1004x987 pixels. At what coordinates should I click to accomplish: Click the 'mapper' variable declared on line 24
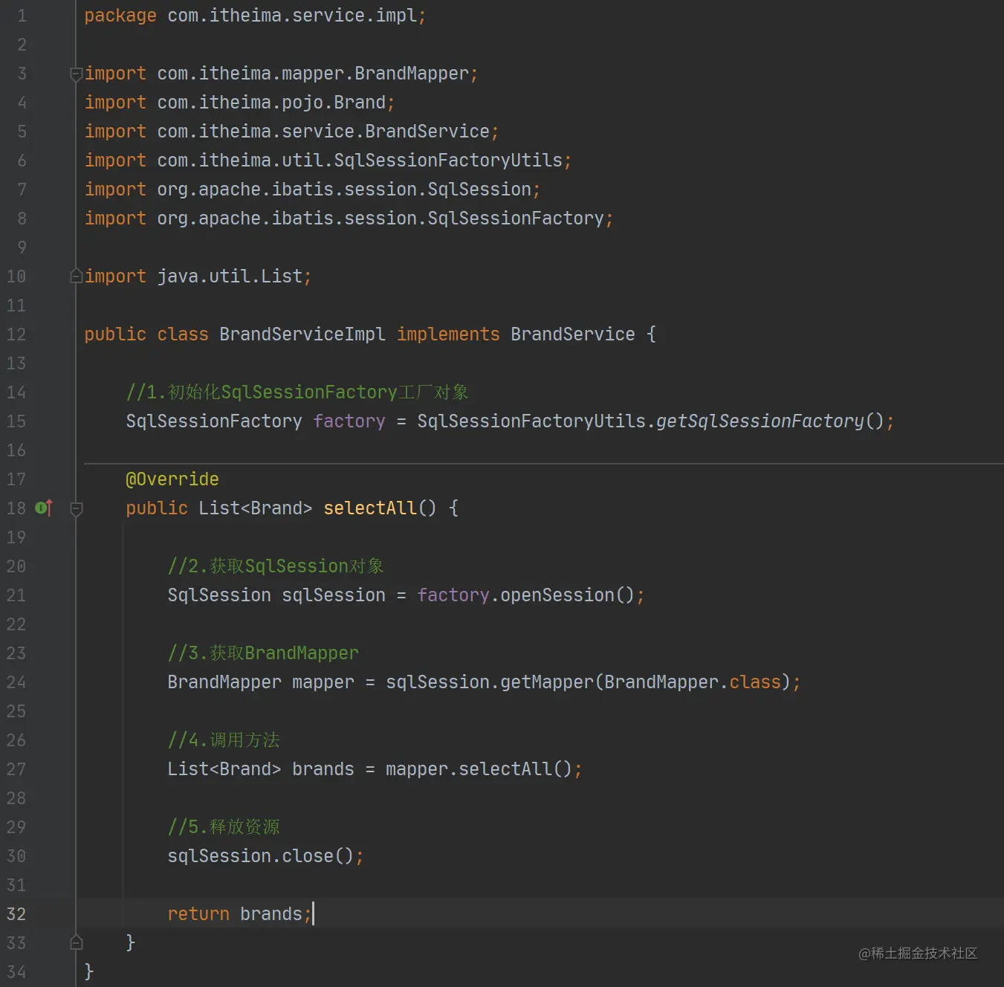(323, 682)
